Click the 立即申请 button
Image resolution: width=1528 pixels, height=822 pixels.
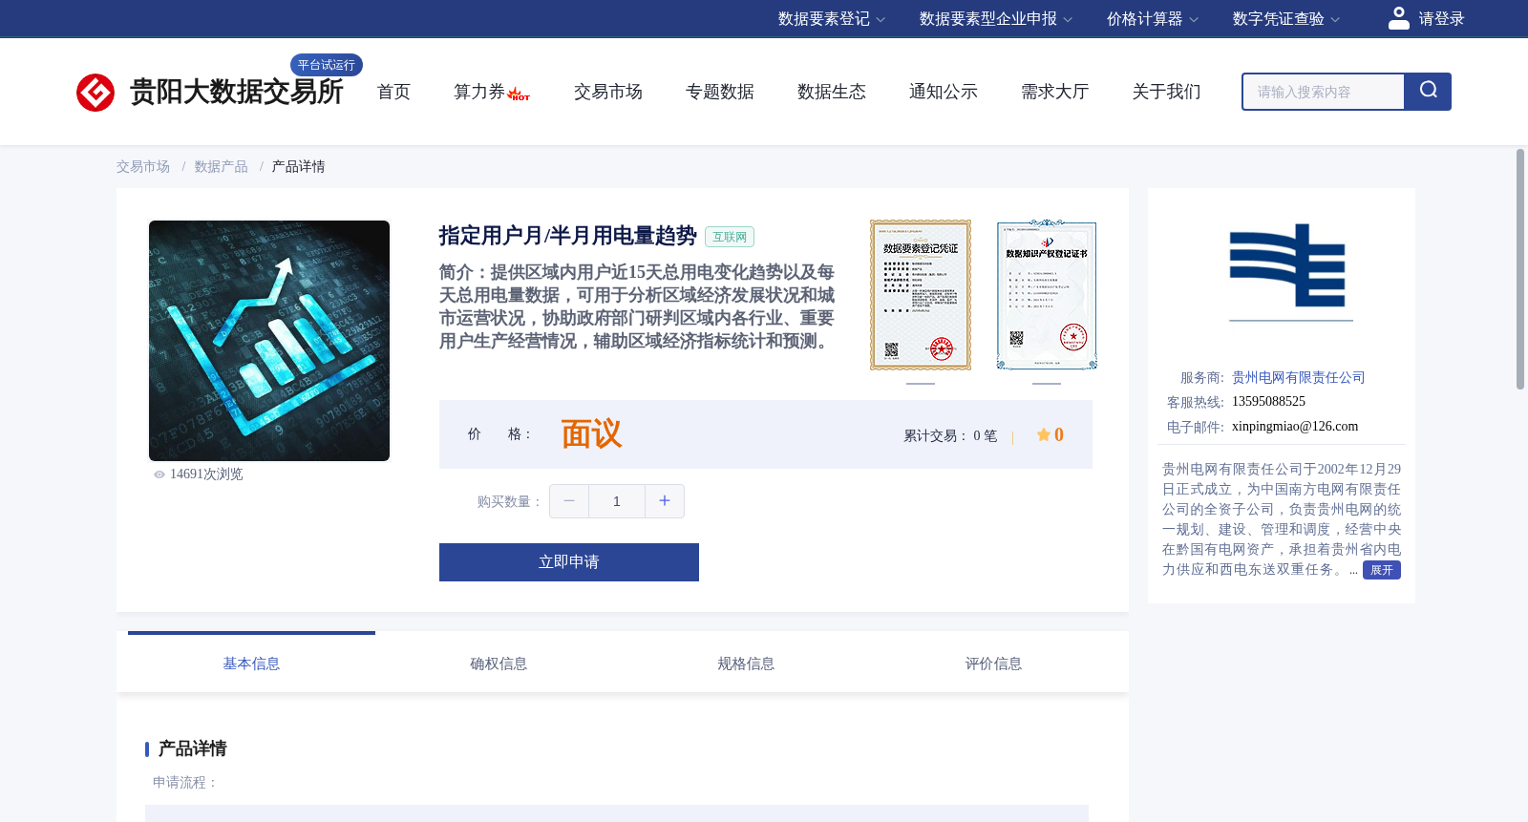pos(569,562)
